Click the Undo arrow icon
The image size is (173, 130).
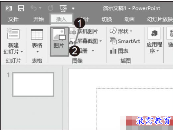point(34,8)
